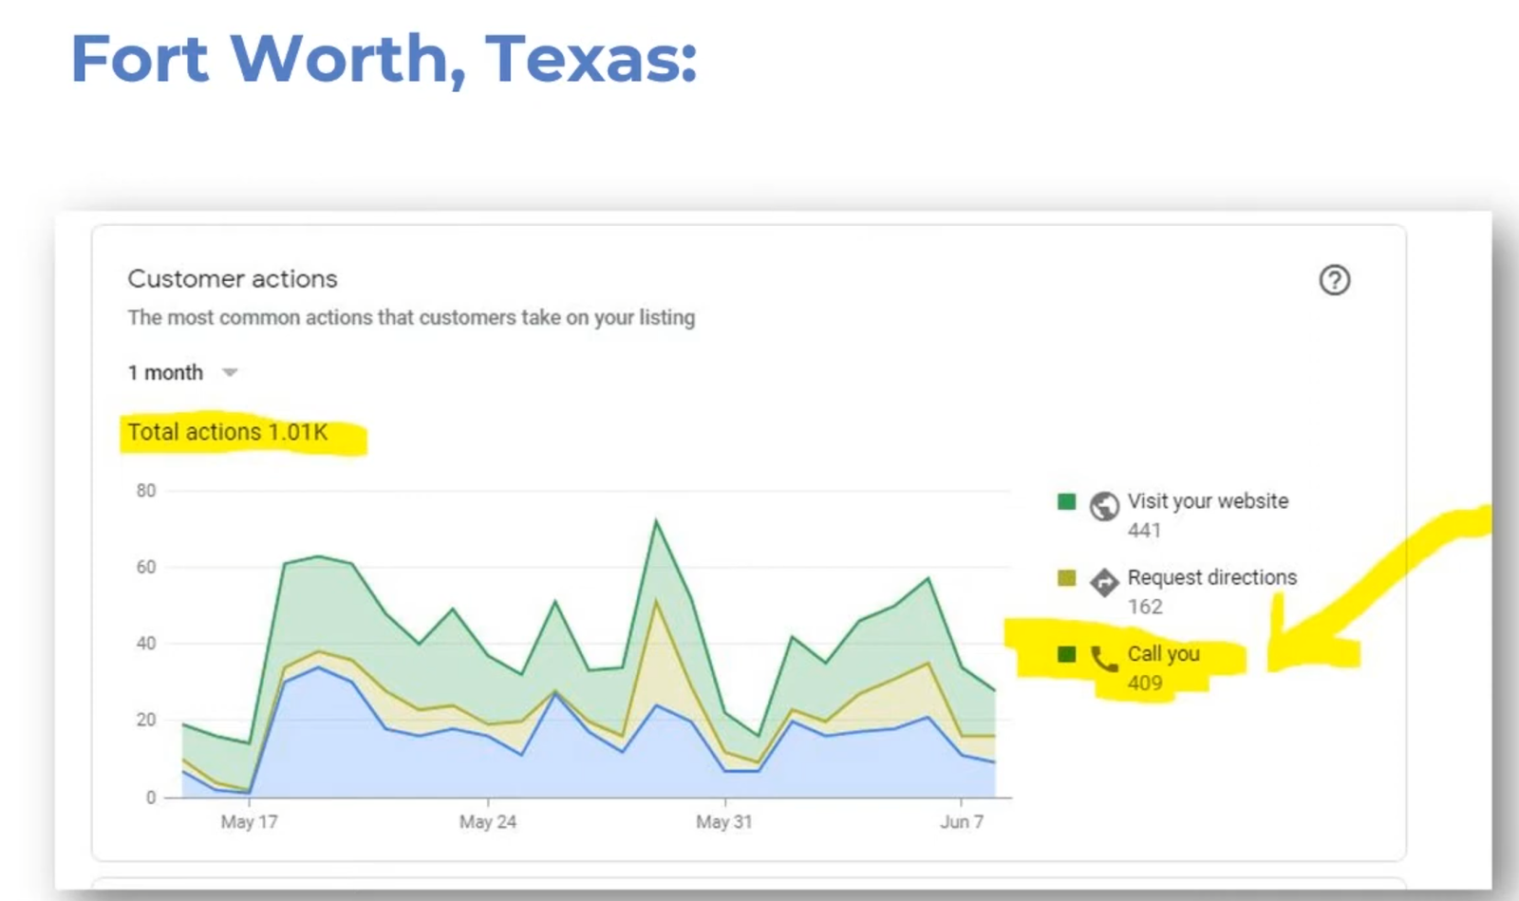Expand the time range dropdown arrow
Image resolution: width=1519 pixels, height=901 pixels.
[230, 373]
